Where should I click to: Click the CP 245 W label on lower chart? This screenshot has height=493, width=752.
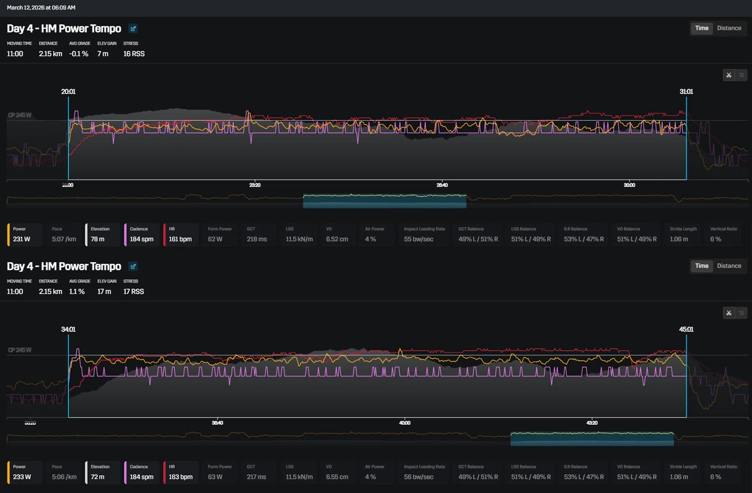(x=19, y=350)
